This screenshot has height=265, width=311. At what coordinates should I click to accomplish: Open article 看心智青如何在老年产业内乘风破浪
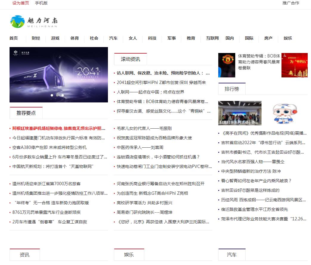[256, 181]
